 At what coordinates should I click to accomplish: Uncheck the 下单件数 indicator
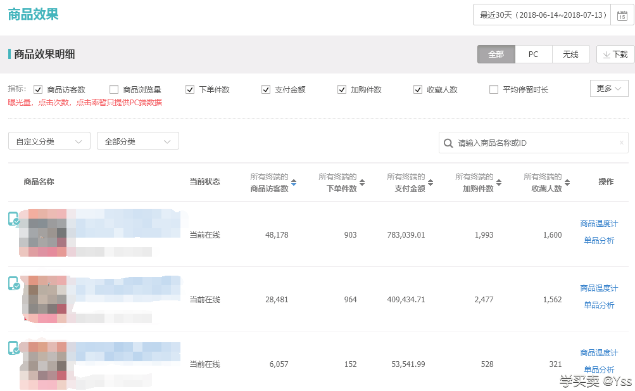point(190,89)
